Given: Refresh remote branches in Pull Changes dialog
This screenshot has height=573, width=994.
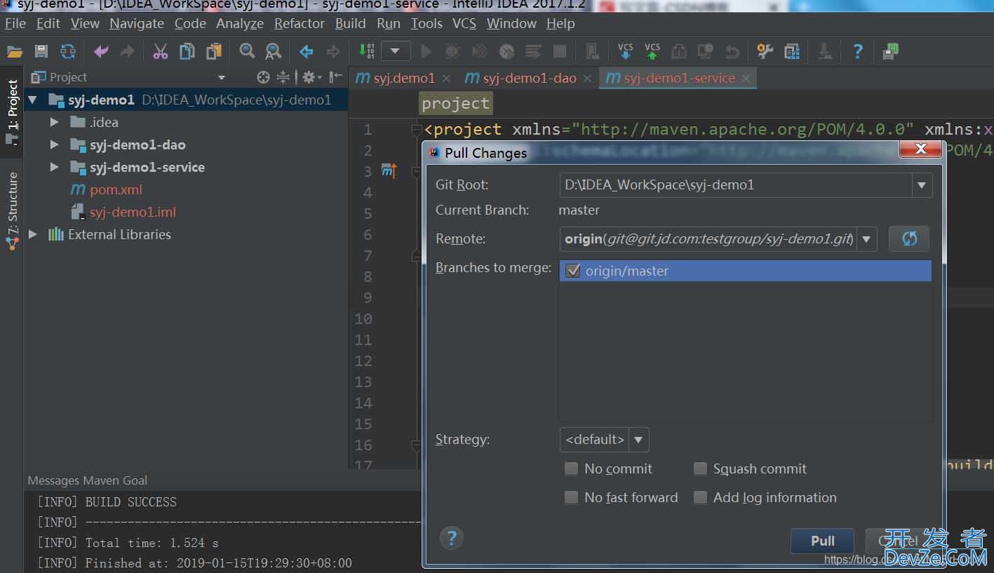Looking at the screenshot, I should click(909, 238).
